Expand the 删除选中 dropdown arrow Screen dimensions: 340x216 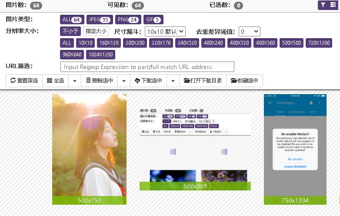(124, 81)
